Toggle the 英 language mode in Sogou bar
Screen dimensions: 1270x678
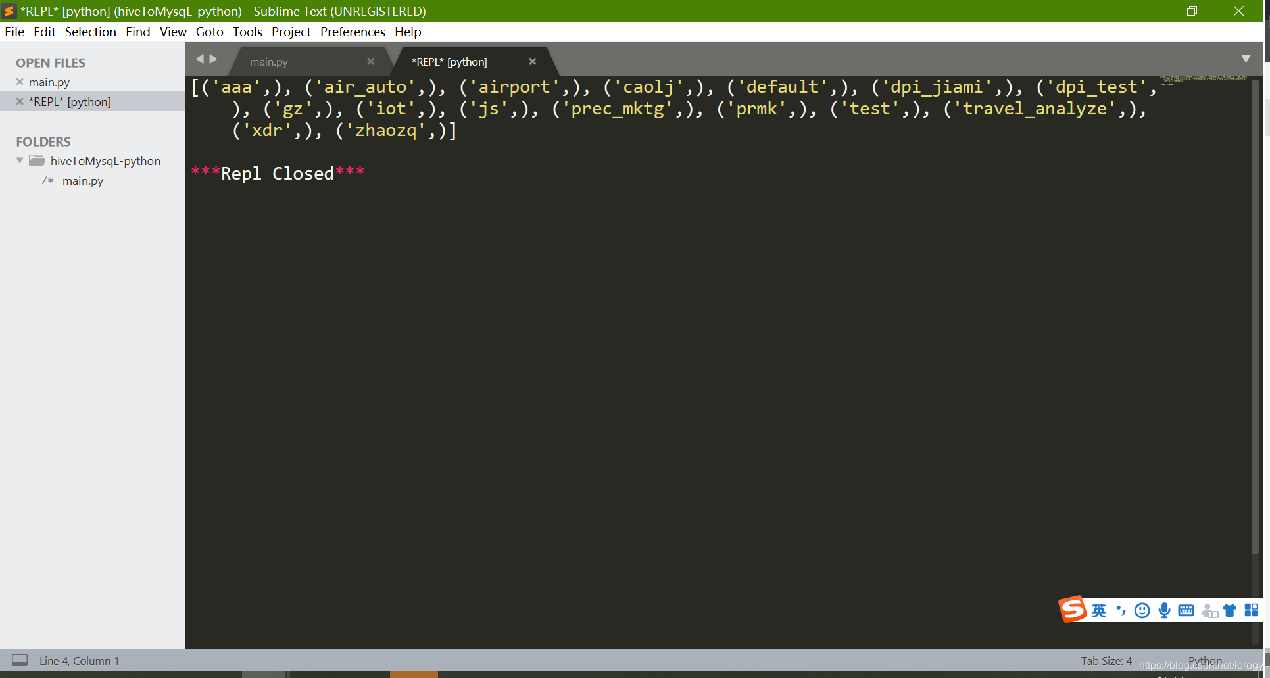[x=1098, y=610]
